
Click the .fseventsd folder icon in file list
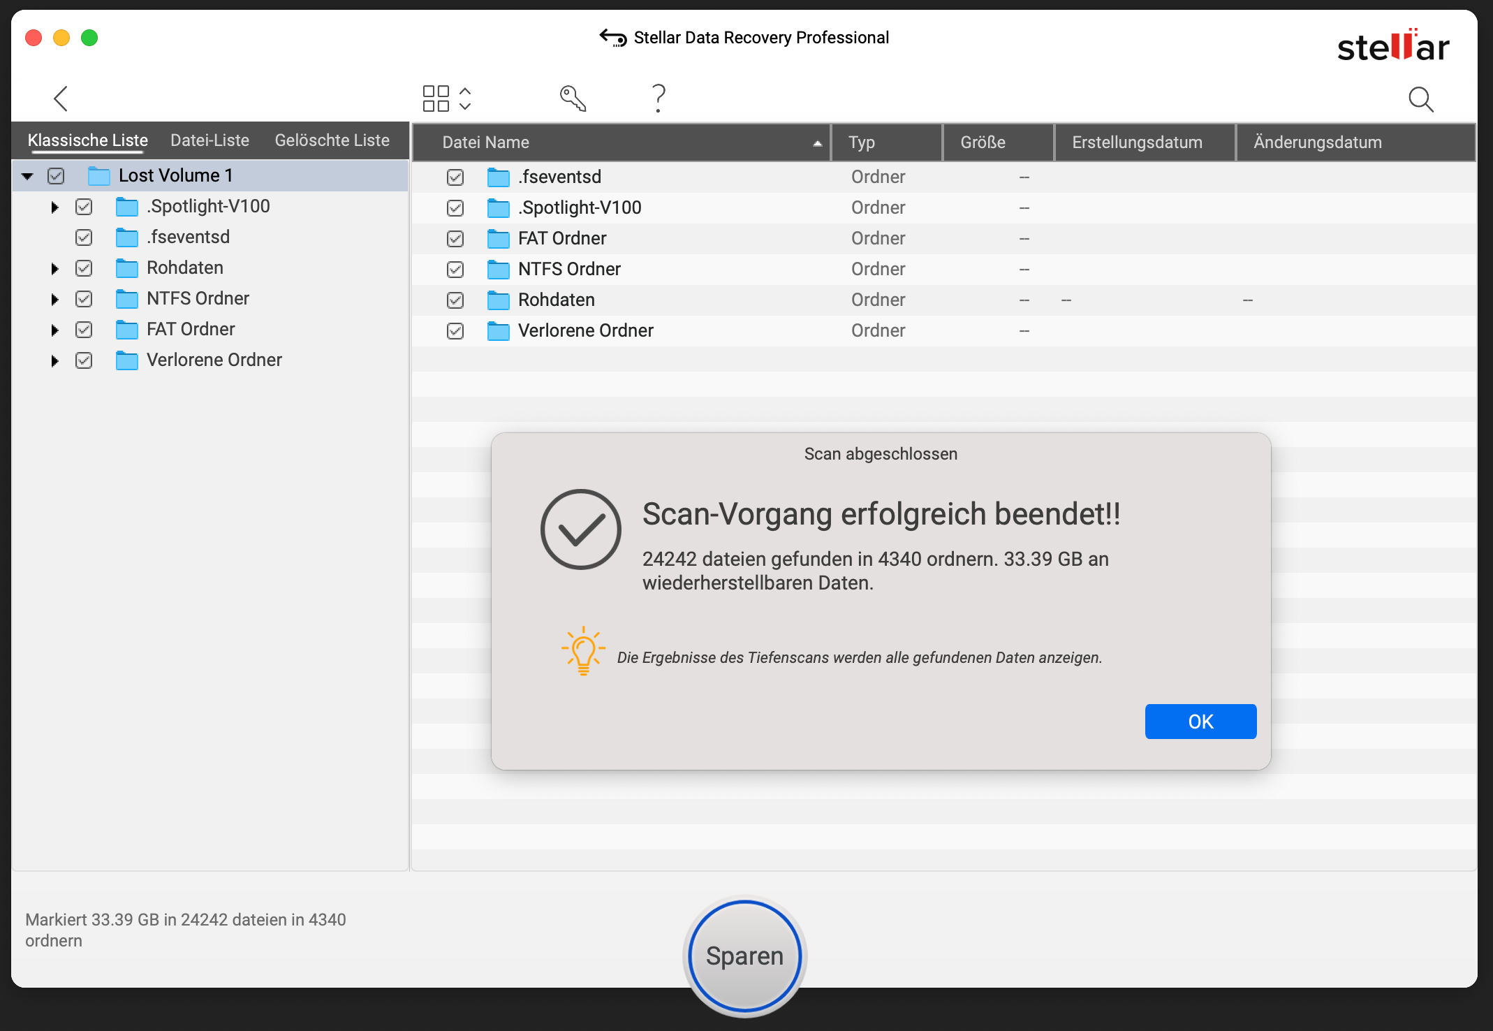[x=499, y=177]
